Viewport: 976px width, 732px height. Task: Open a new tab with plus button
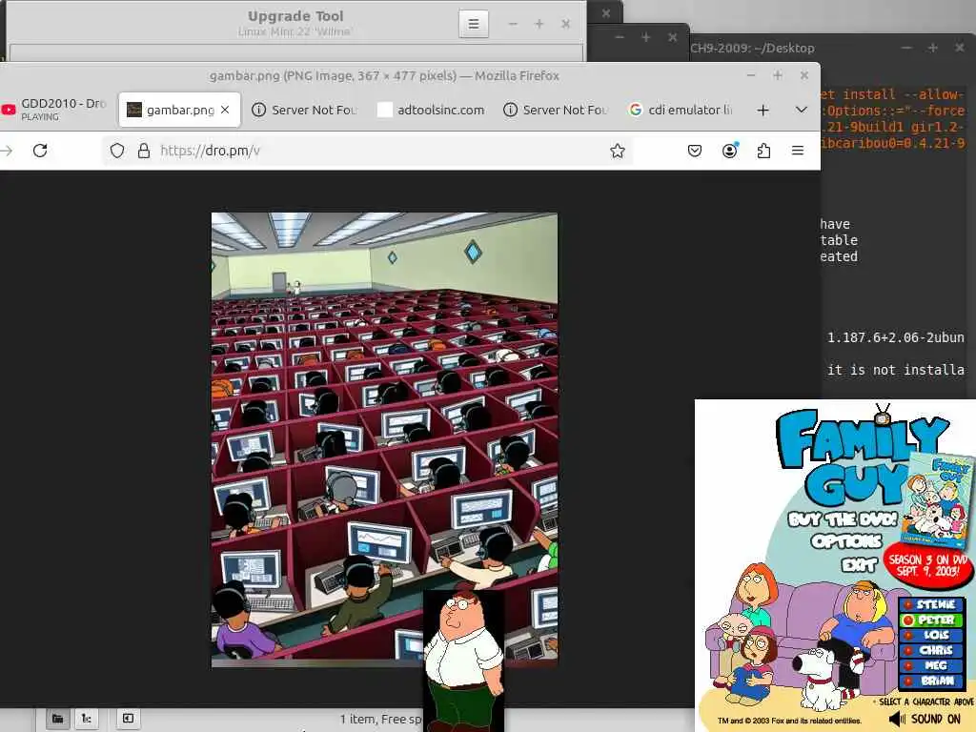tap(762, 111)
